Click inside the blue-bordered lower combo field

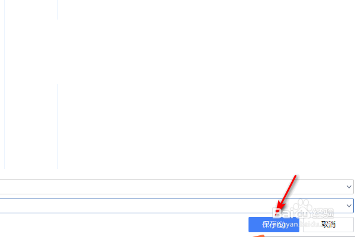(176, 206)
